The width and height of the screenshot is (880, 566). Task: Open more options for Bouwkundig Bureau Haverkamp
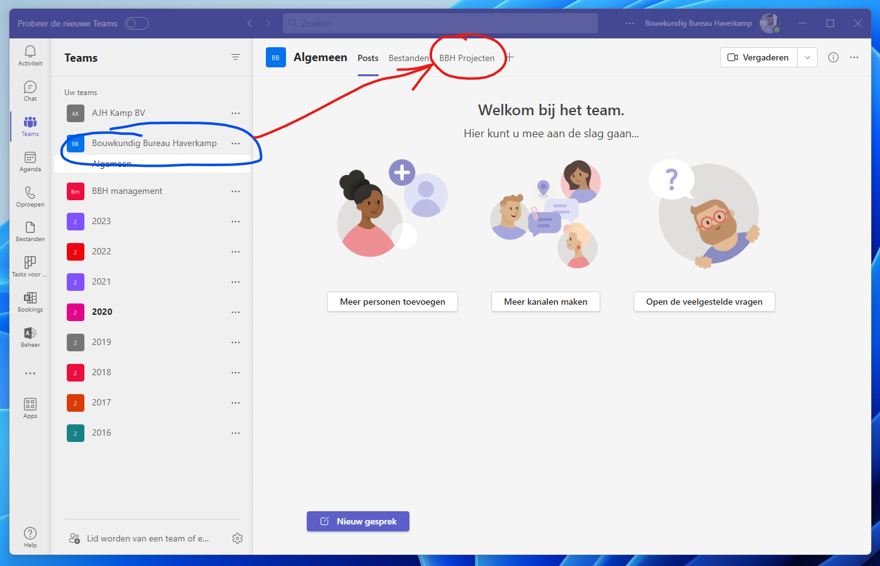[x=236, y=144]
